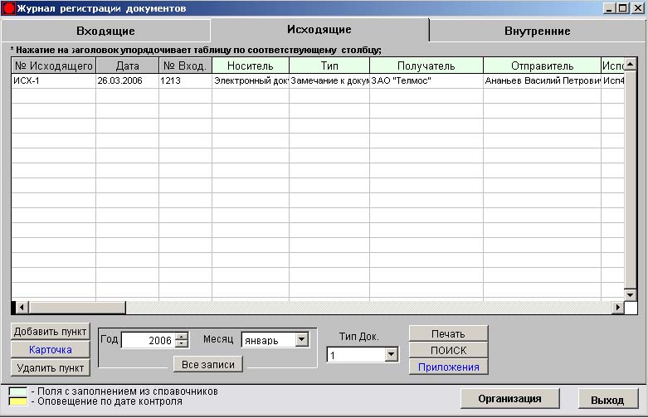
Task: Click the Удалить пункт button
Action: tap(50, 367)
